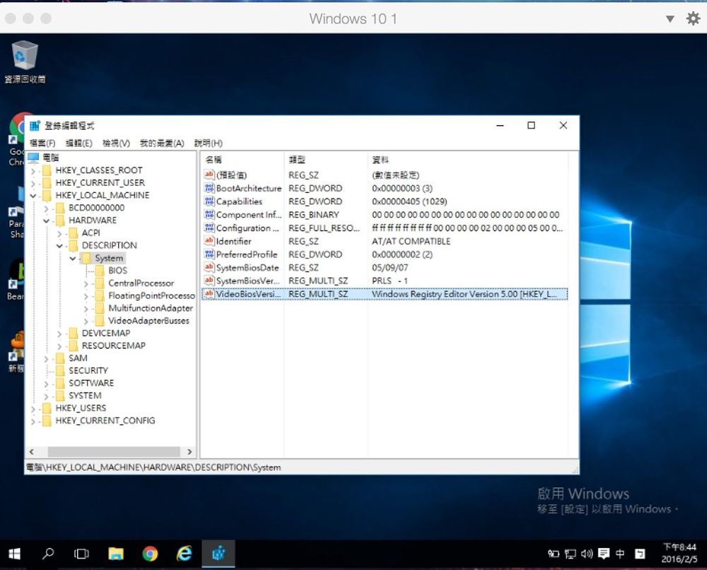
Task: Select the BIOS key in tree
Action: 117,271
